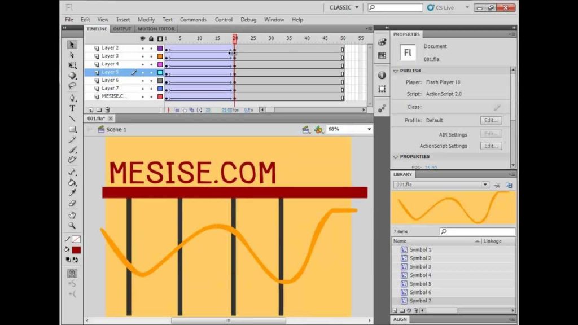Click the New Layer icon below the layer list

91,110
